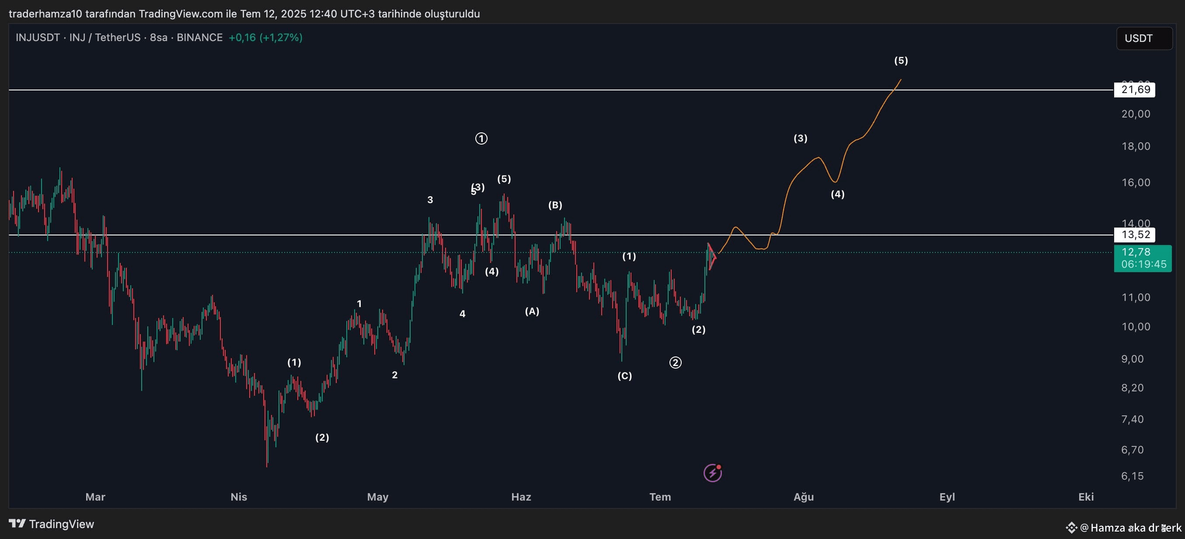1185x539 pixels.
Task: Click the 10,00 price axis value
Action: [x=1136, y=327]
